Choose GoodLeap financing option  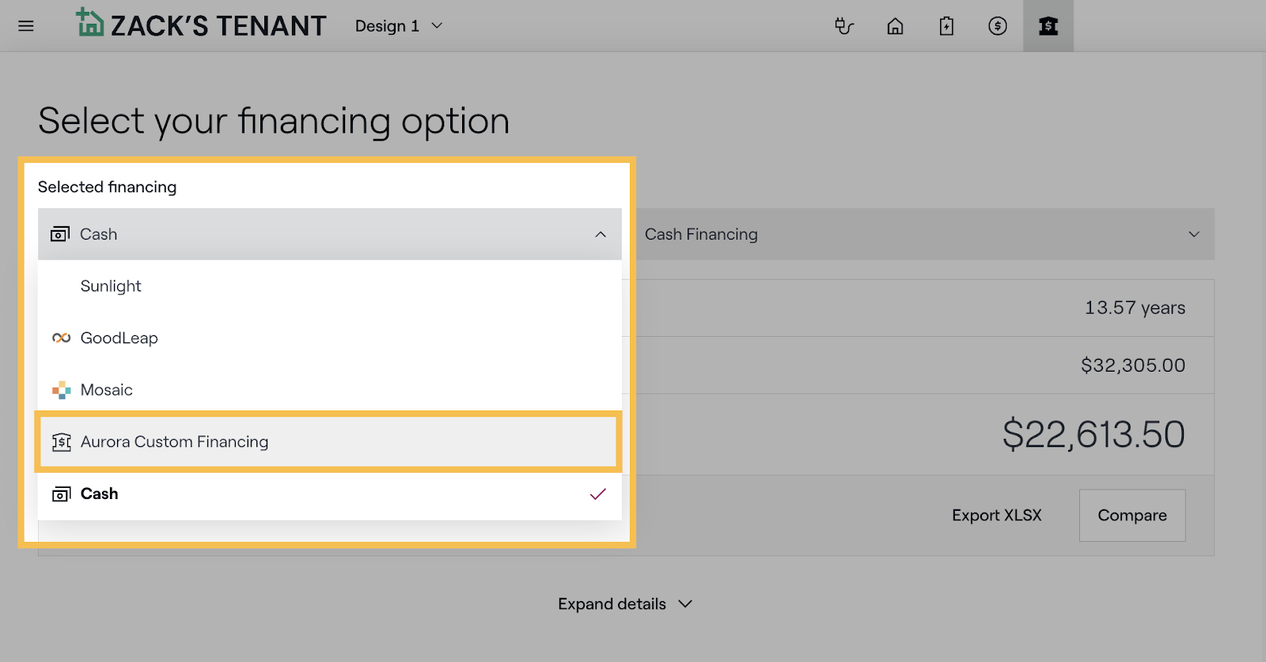point(119,338)
